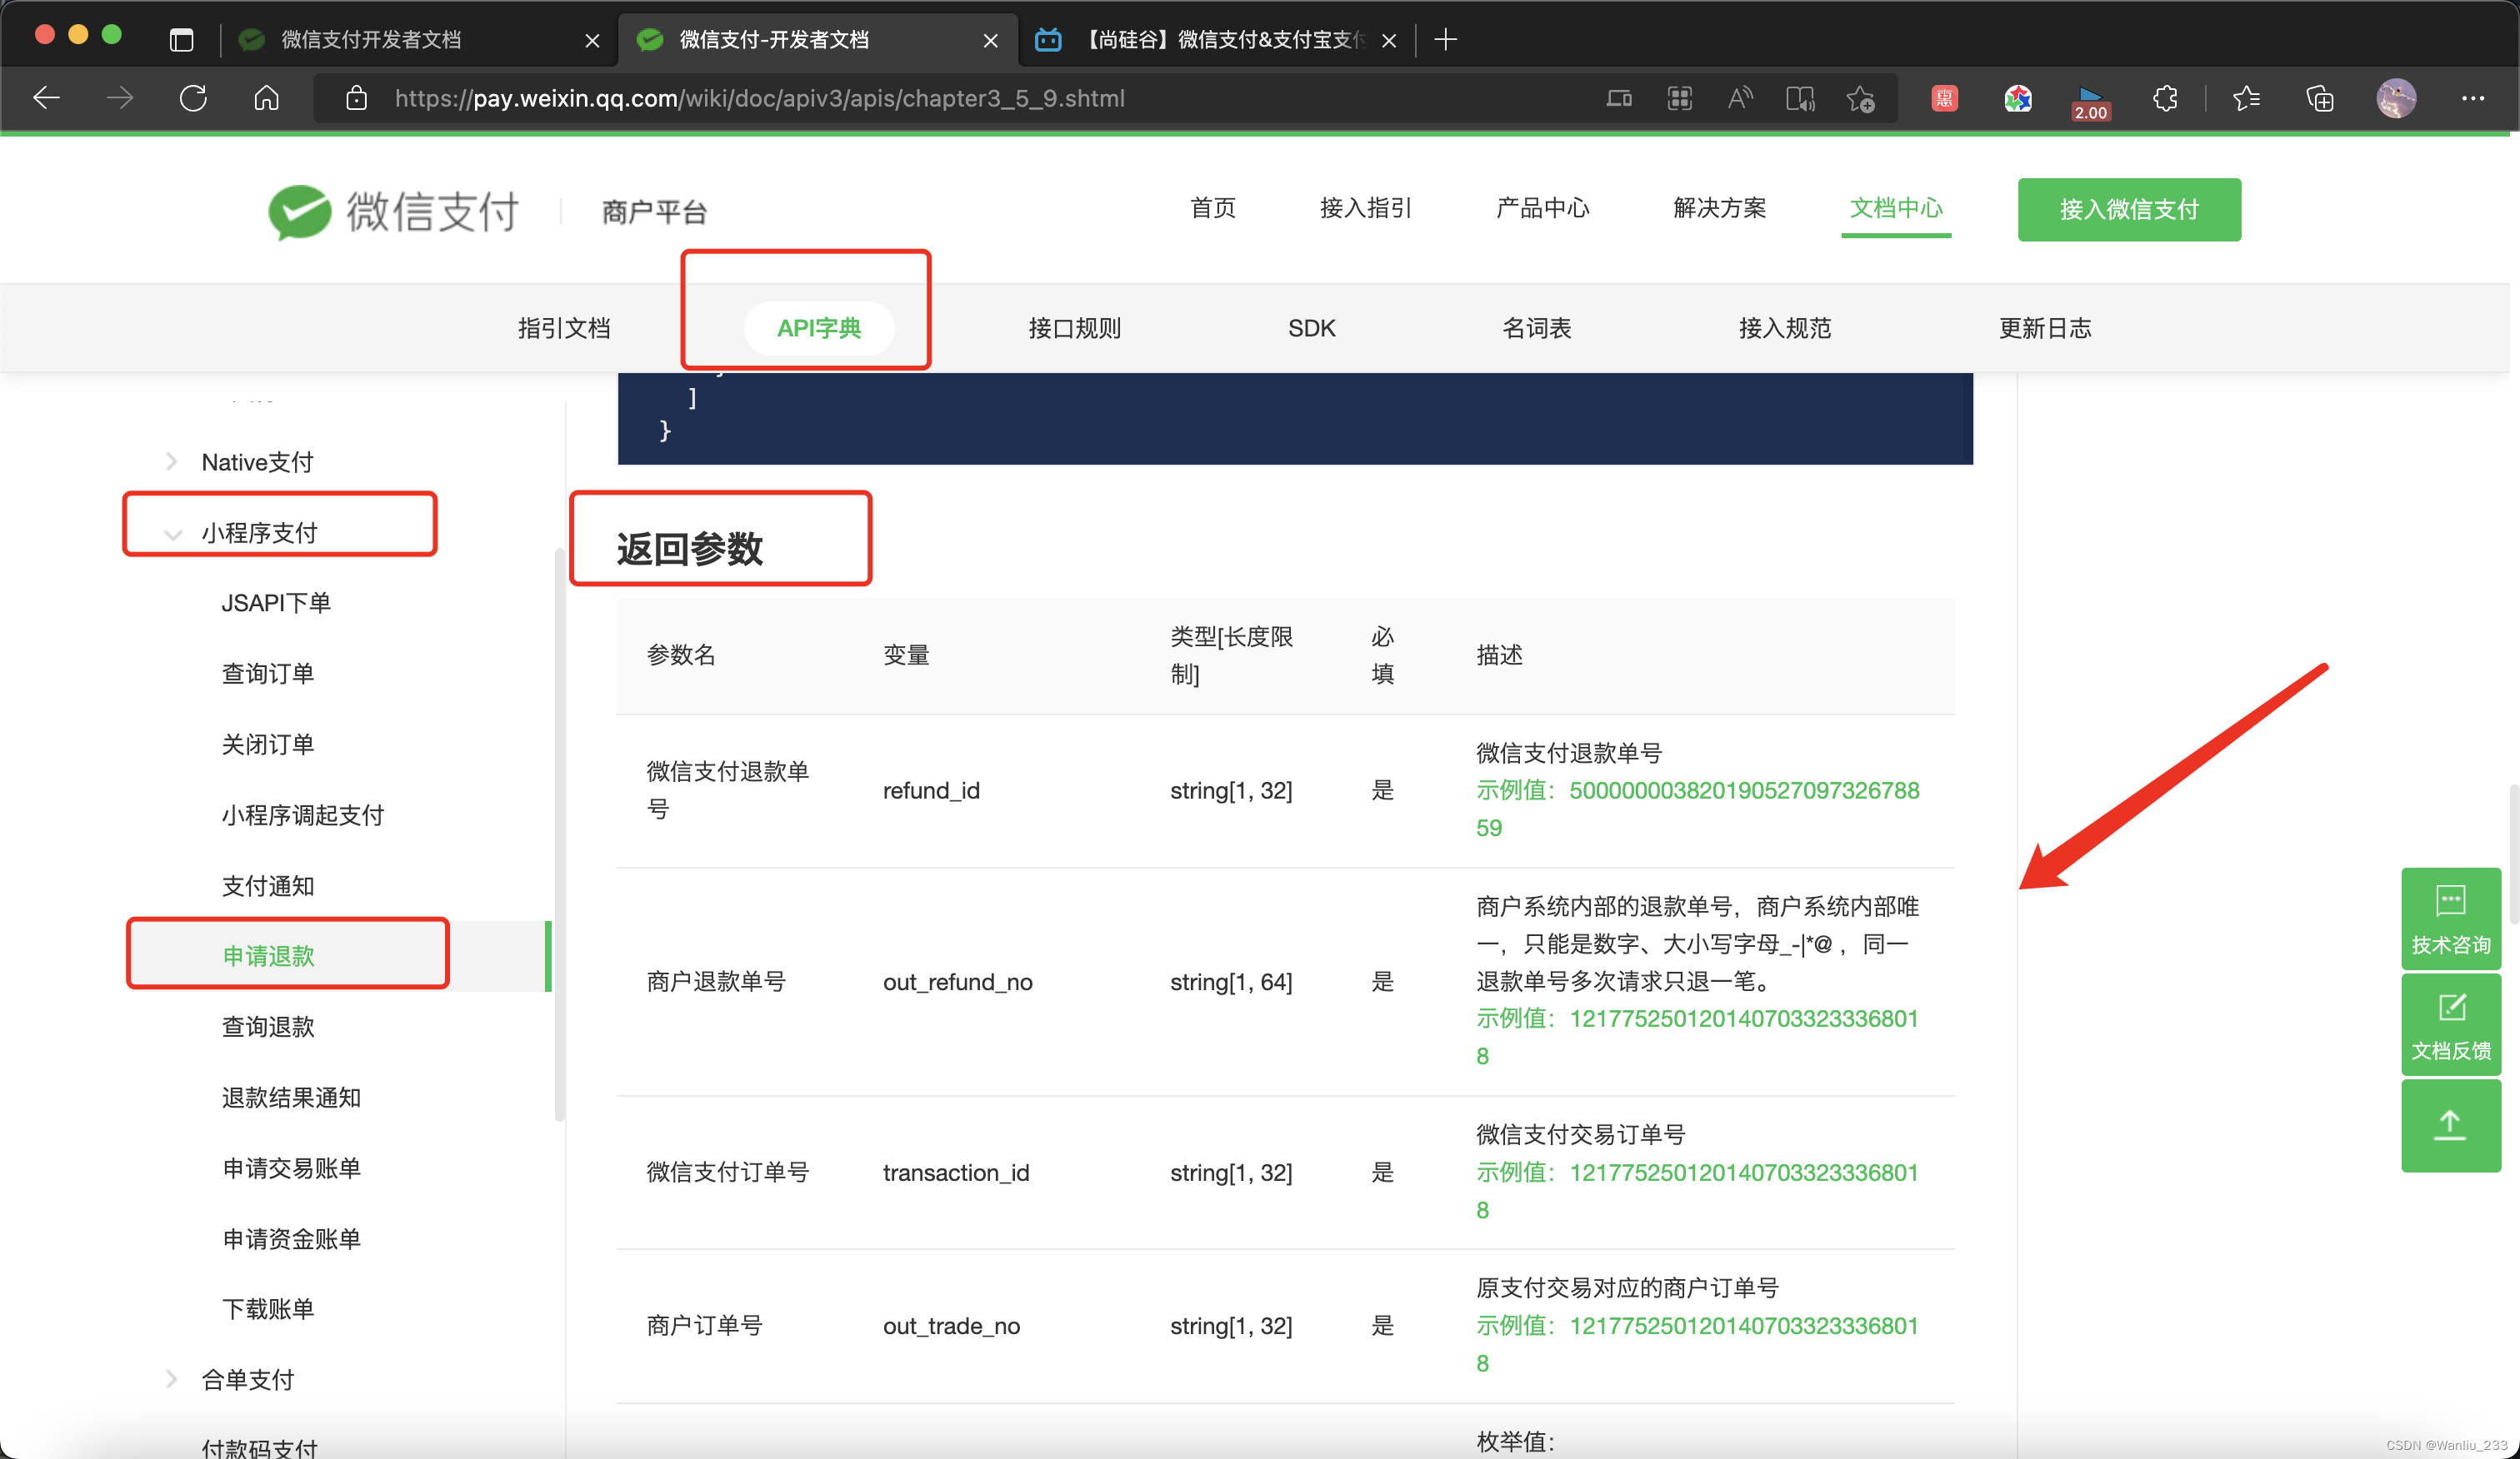Image resolution: width=2520 pixels, height=1459 pixels.
Task: Open 小程序调起支付 in sidebar
Action: coord(303,815)
